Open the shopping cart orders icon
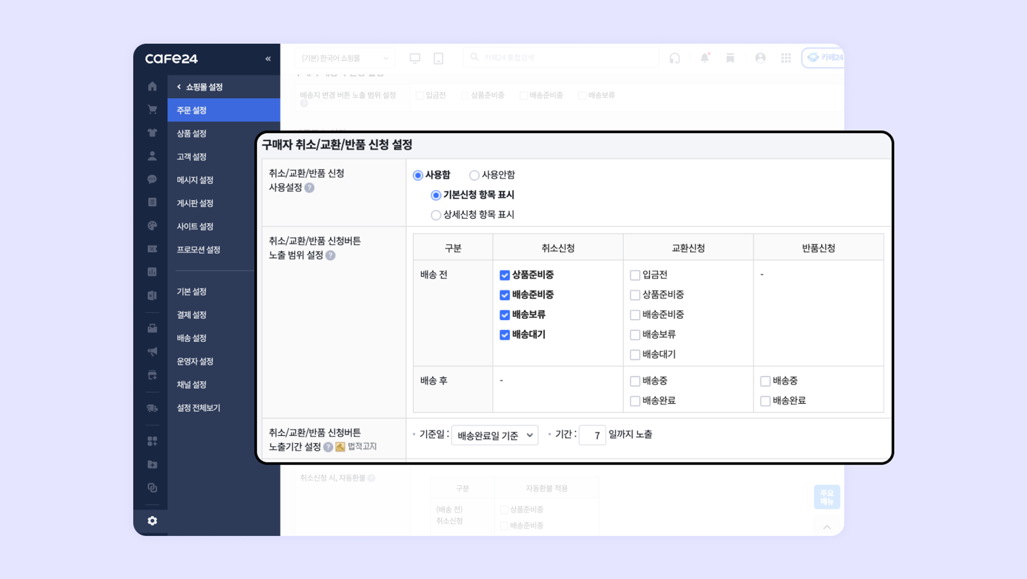1027x579 pixels. tap(152, 109)
